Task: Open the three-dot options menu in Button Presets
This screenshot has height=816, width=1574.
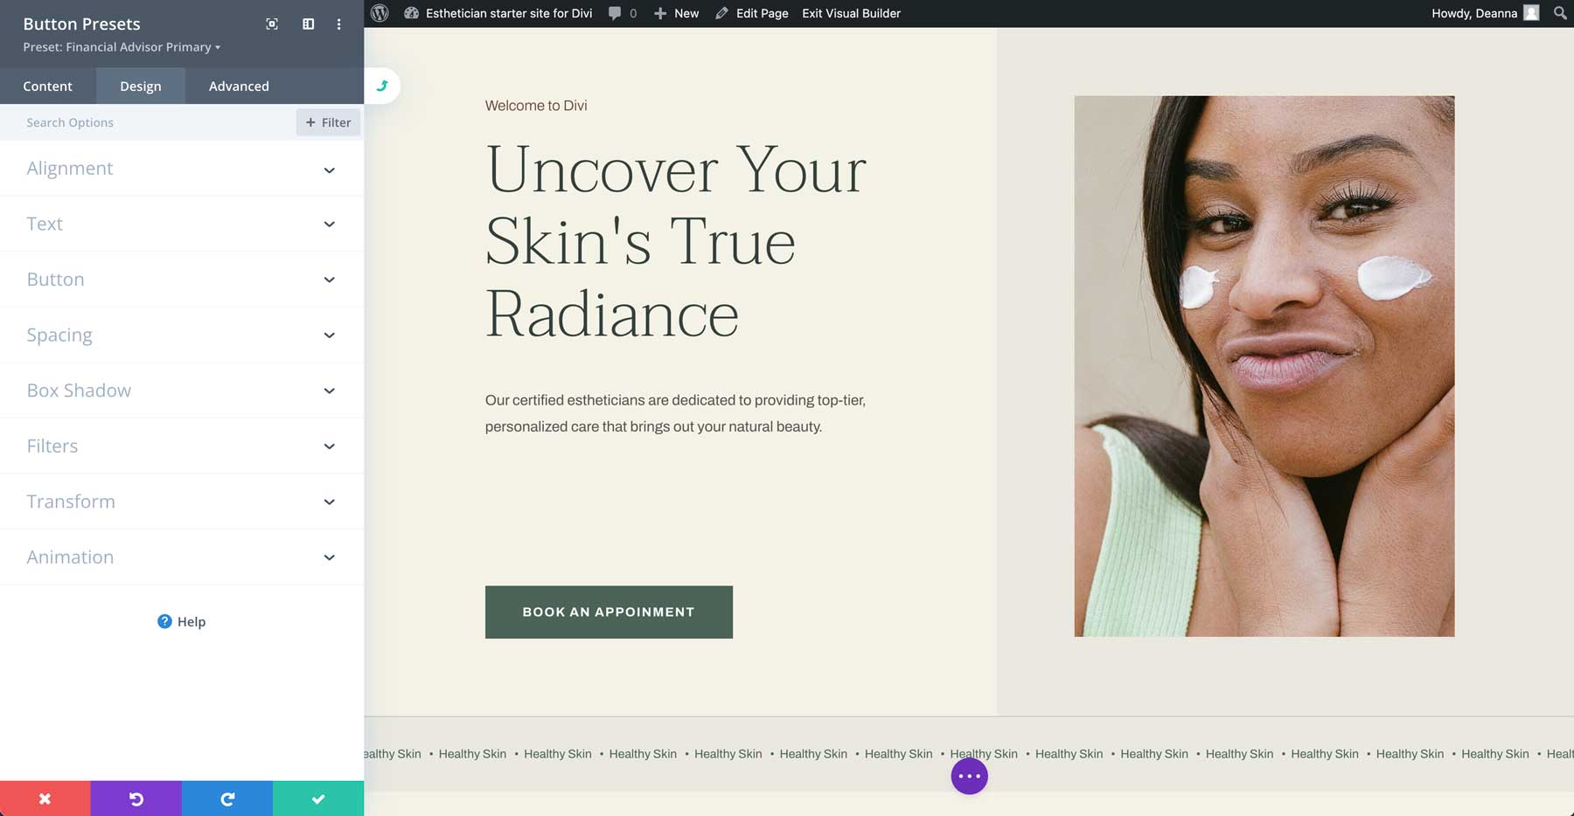Action: [339, 24]
